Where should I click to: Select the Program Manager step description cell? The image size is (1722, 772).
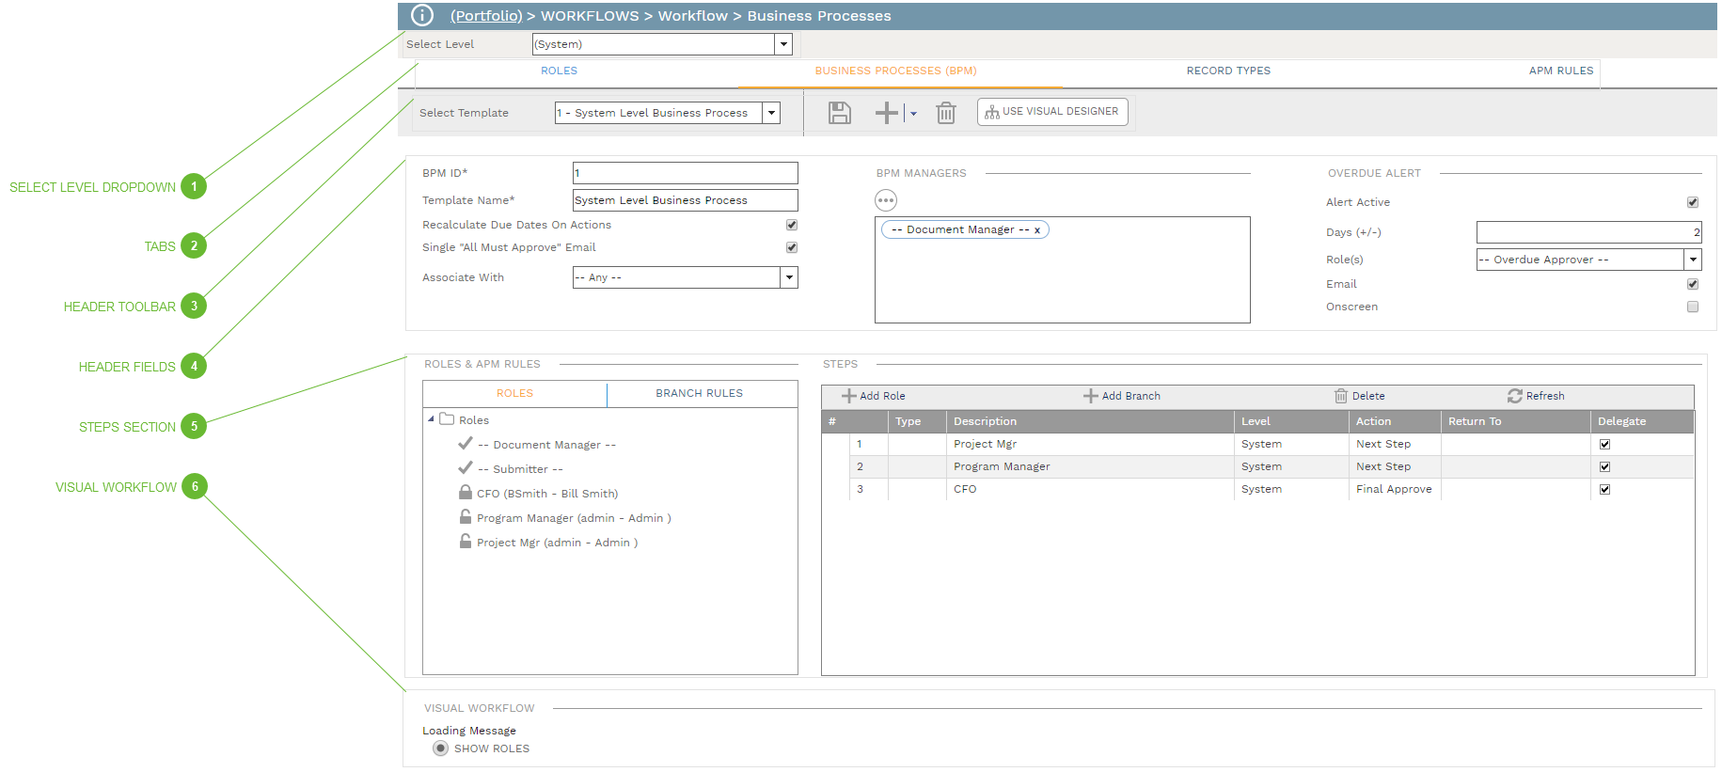[1089, 466]
